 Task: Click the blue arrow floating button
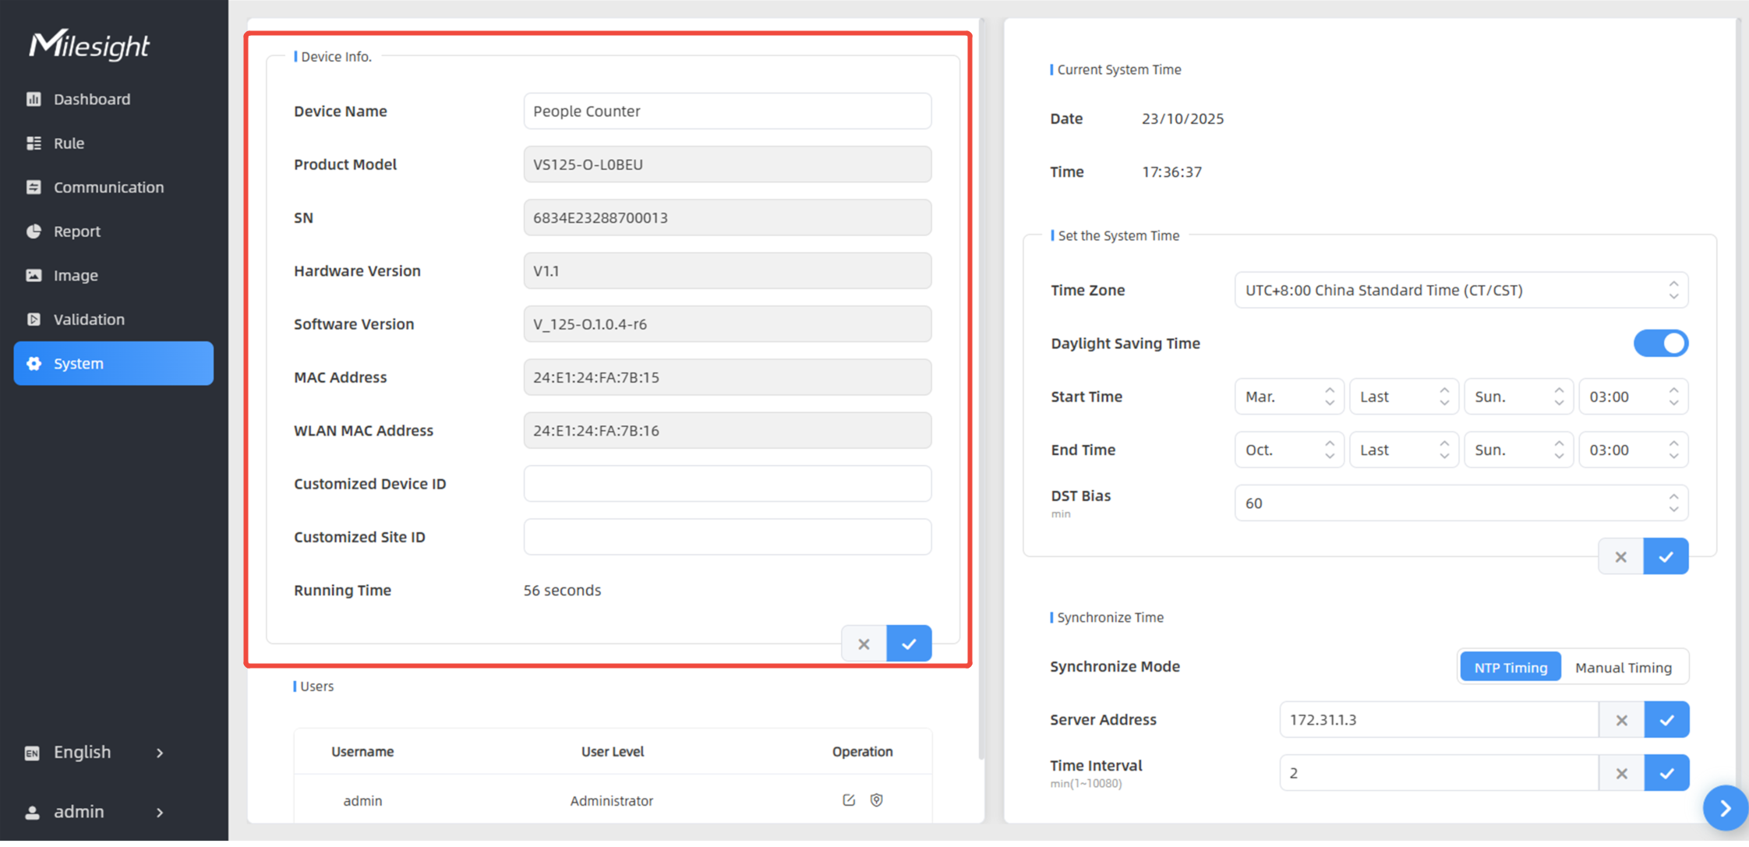(x=1725, y=808)
